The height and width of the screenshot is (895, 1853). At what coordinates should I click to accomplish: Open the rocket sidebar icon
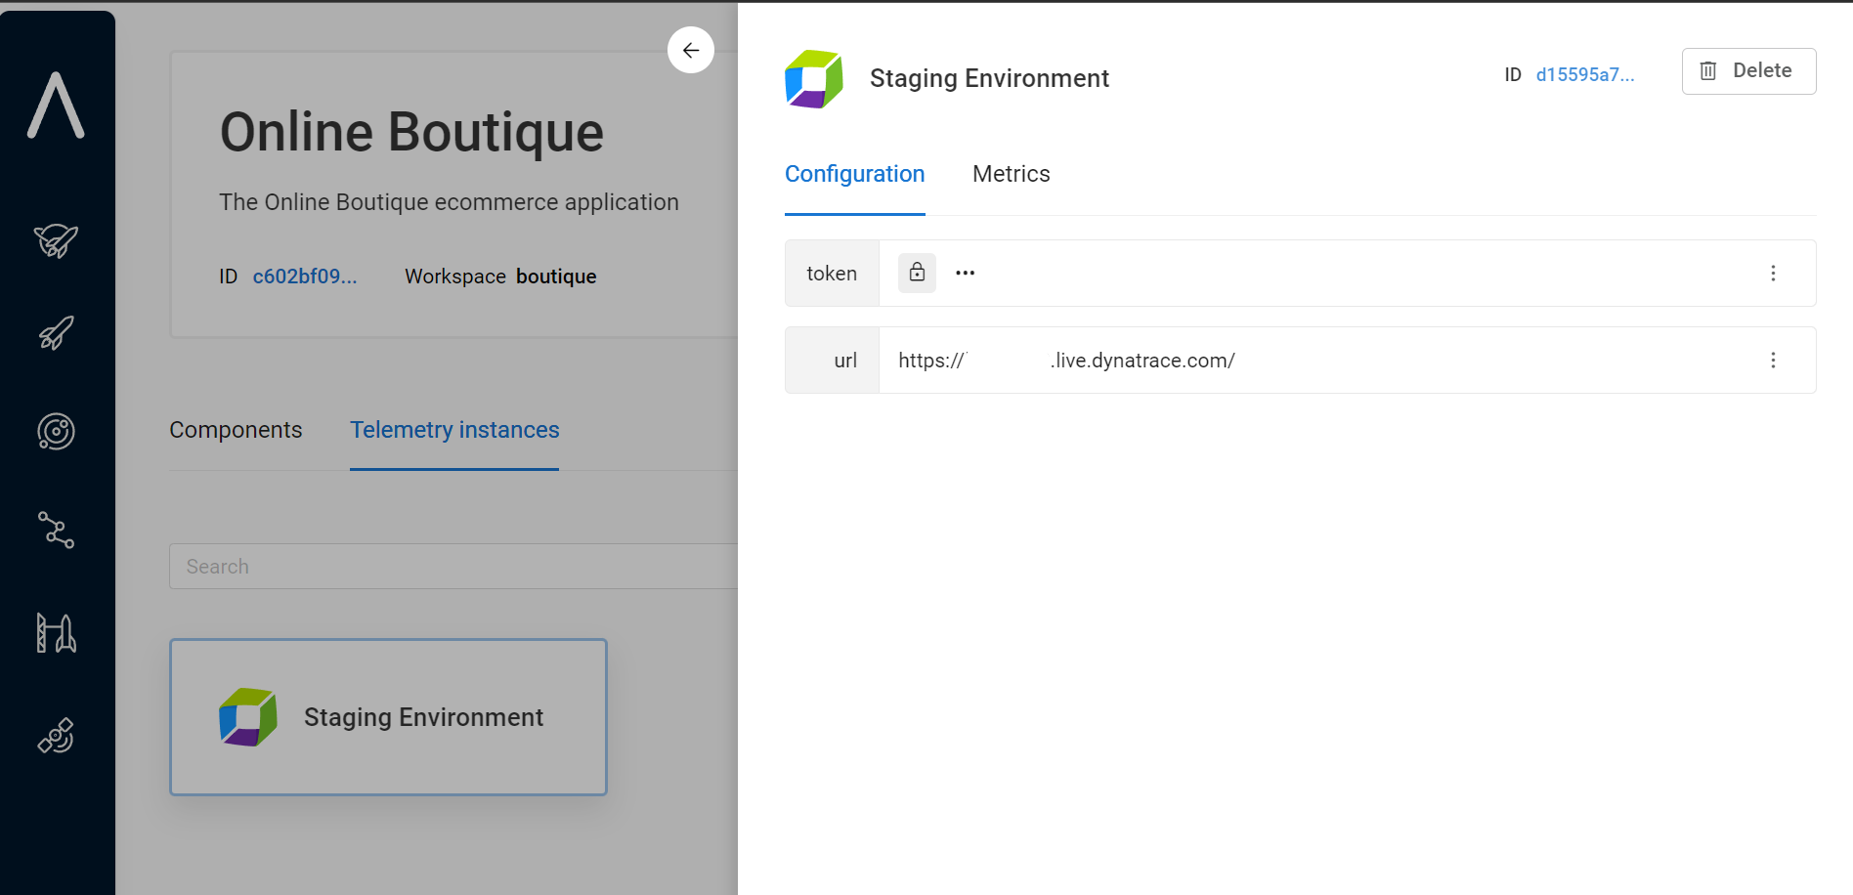[x=56, y=333]
